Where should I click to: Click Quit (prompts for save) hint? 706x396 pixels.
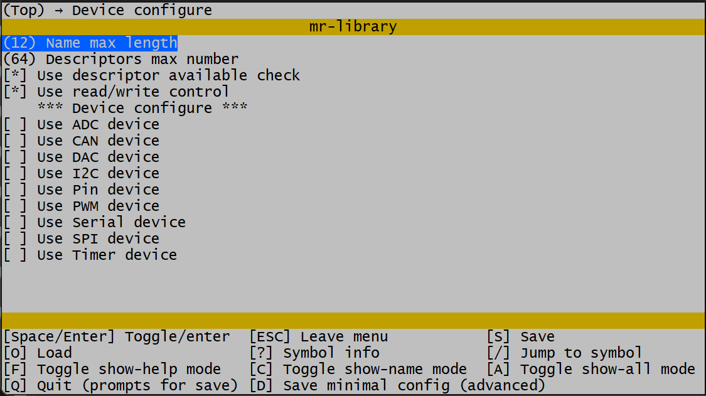pyautogui.click(x=120, y=385)
